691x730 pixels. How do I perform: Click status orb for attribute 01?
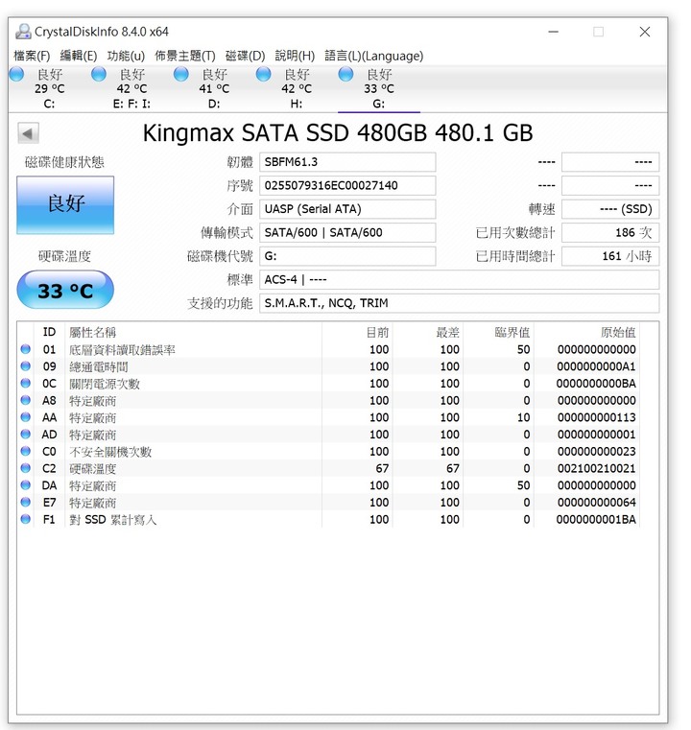tap(26, 349)
